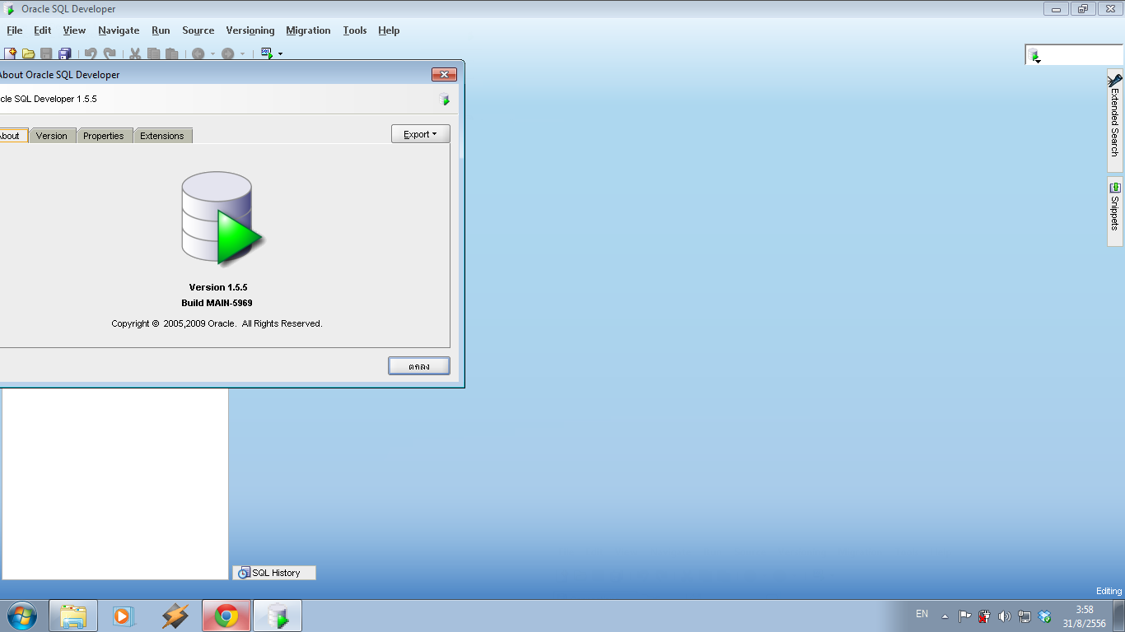The image size is (1125, 632).
Task: Click the power plug tray icon
Action: pos(984,616)
